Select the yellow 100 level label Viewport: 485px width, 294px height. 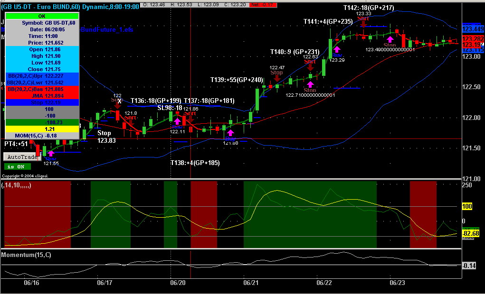(467, 206)
